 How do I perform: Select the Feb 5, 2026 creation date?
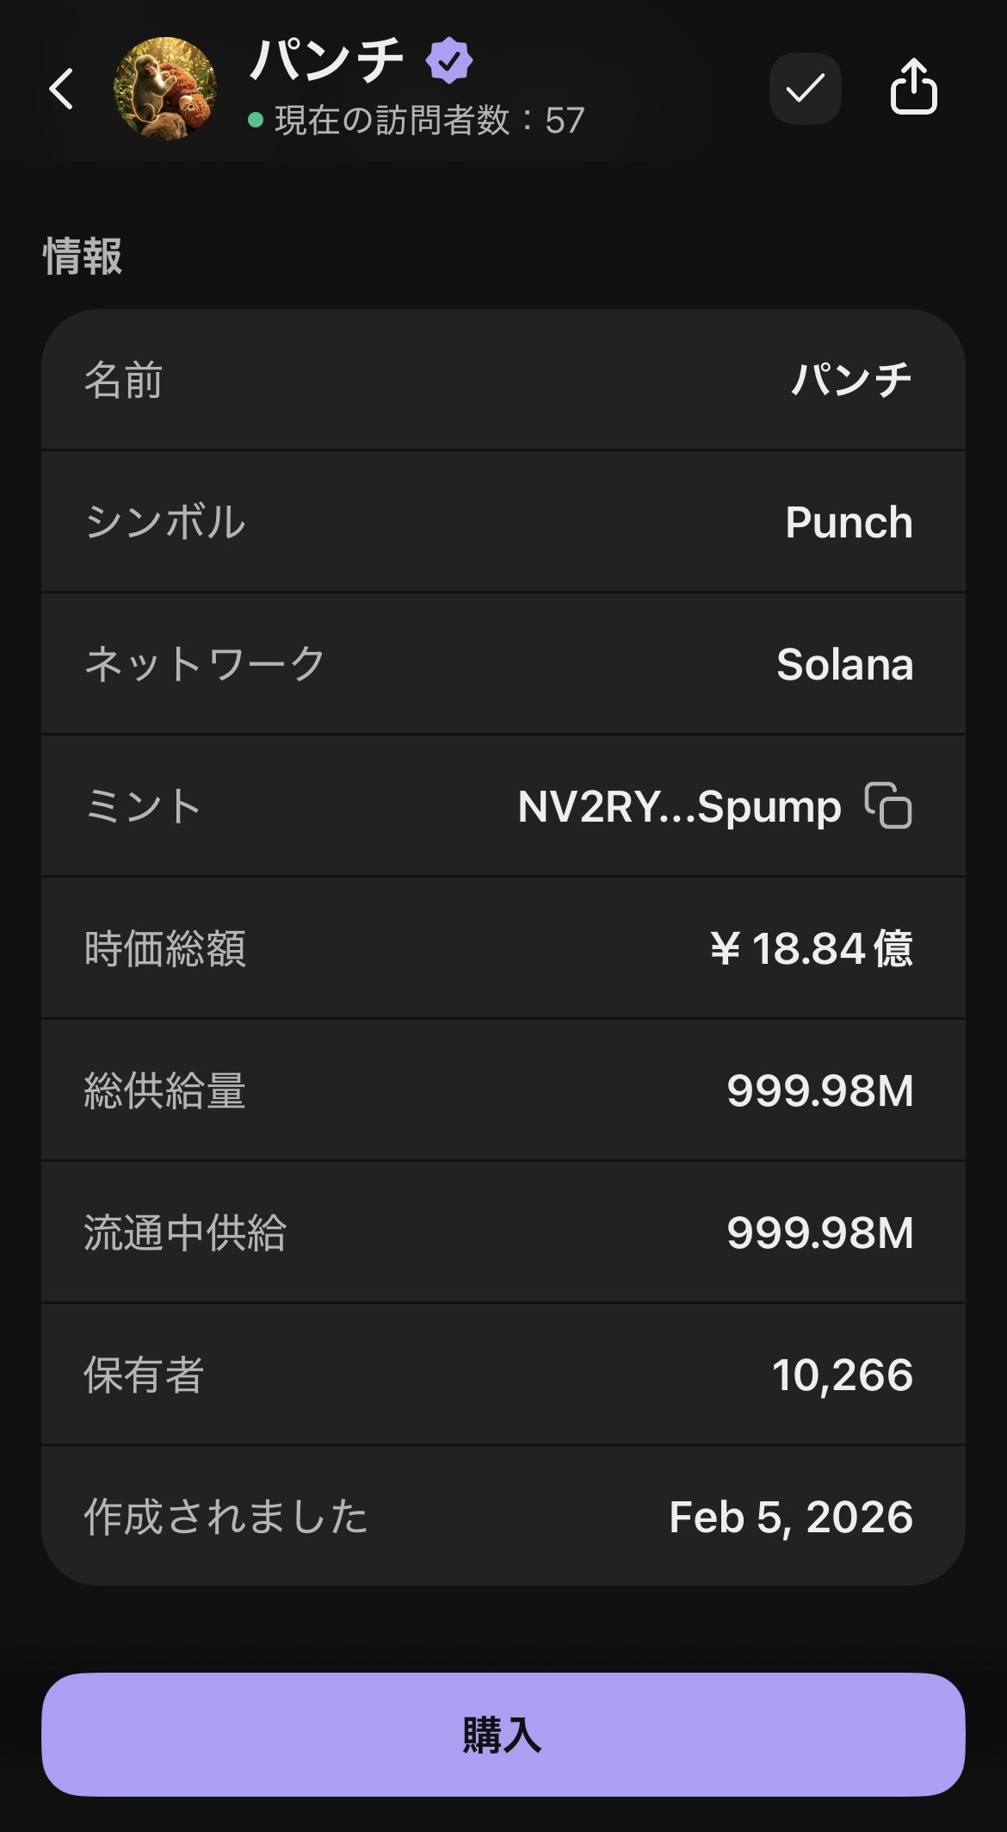coord(790,1517)
